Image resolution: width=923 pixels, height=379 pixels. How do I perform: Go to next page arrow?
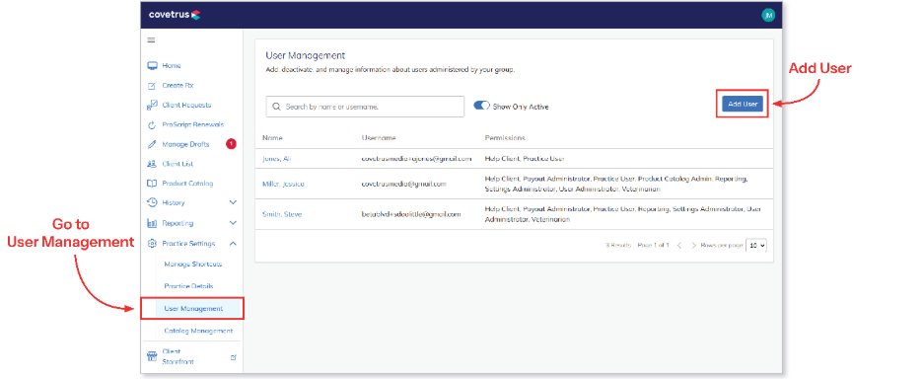(694, 245)
